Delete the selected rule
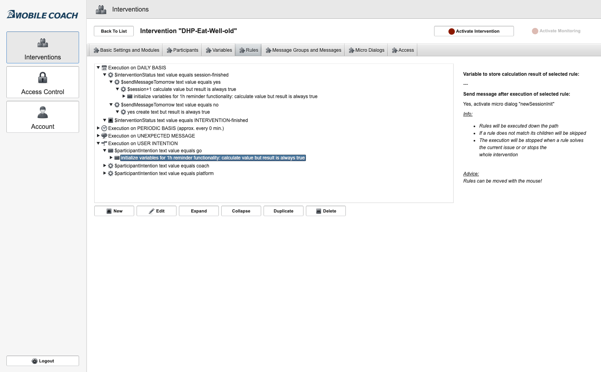 [x=325, y=211]
